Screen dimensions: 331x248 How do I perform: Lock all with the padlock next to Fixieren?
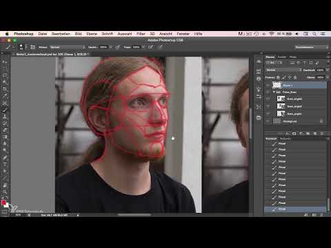tap(295, 78)
